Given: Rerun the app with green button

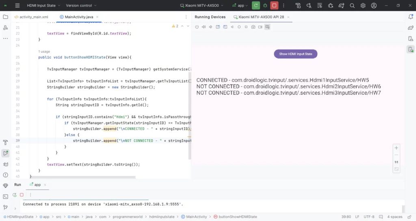Looking at the screenshot, I should [256, 5].
